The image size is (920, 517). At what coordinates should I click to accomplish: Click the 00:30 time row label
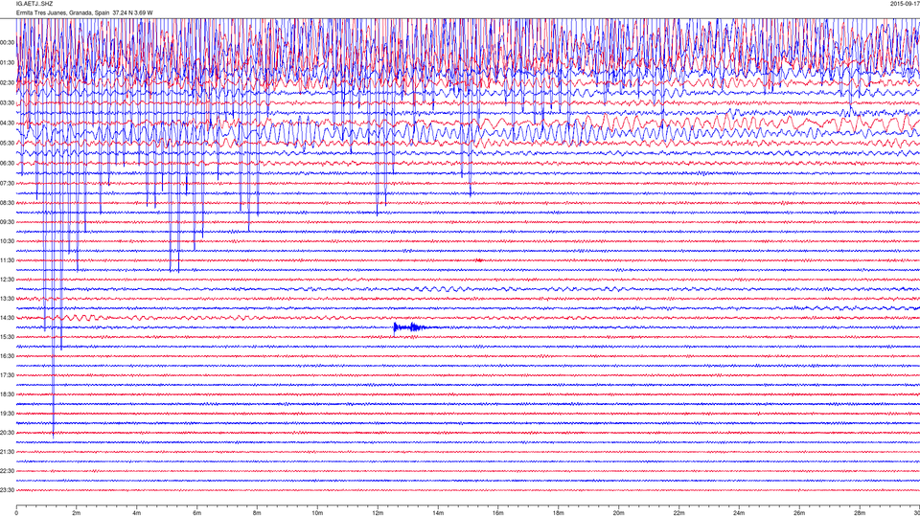(x=7, y=43)
